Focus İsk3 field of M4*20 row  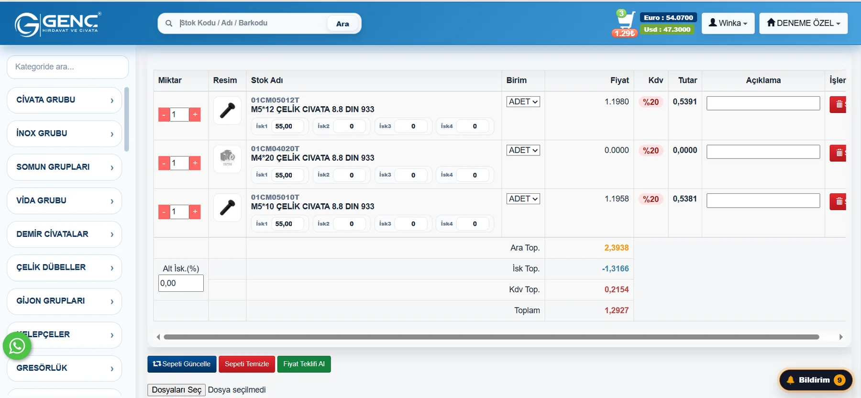[x=411, y=175]
